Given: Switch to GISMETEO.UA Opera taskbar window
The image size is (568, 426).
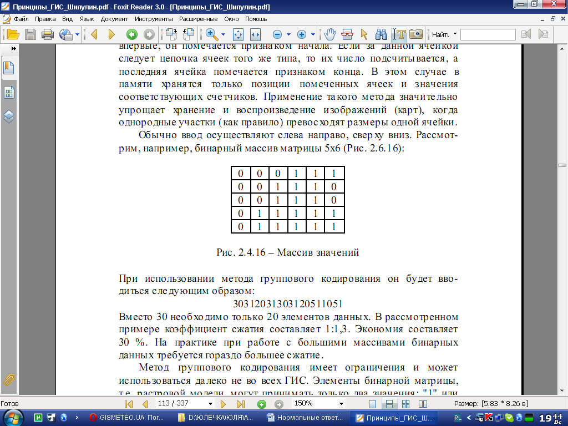Looking at the screenshot, I should coord(126,418).
